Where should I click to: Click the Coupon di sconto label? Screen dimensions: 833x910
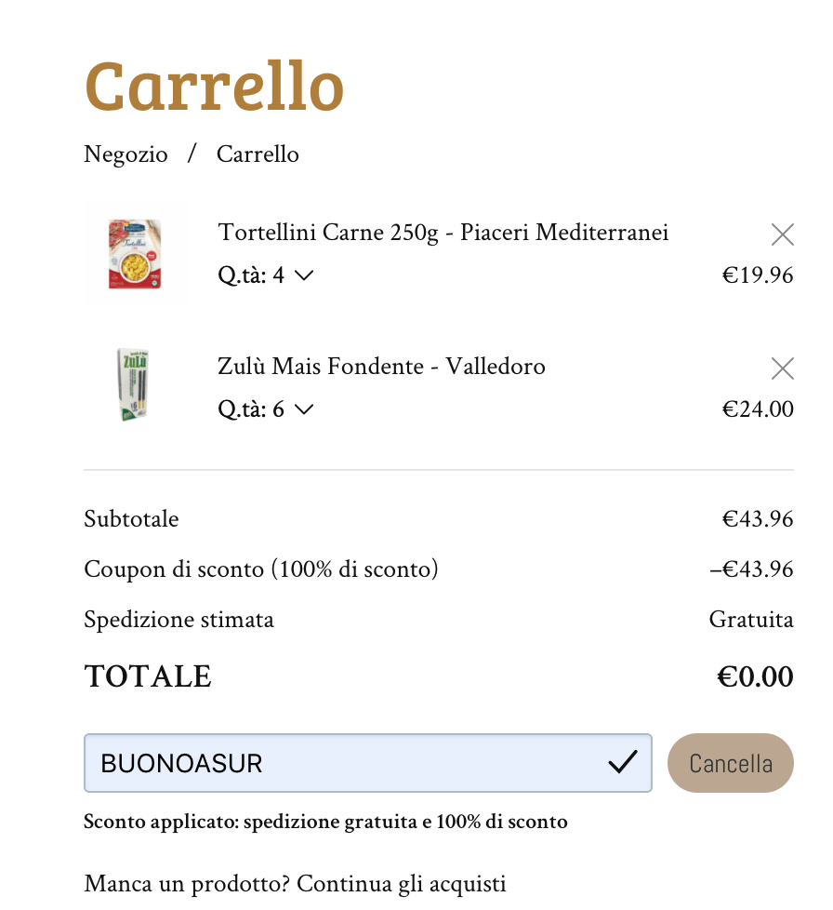260,569
